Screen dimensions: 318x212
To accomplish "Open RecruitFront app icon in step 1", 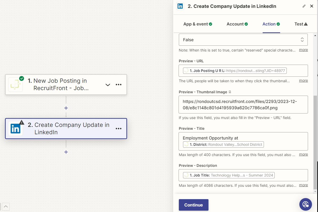I will tap(15, 85).
